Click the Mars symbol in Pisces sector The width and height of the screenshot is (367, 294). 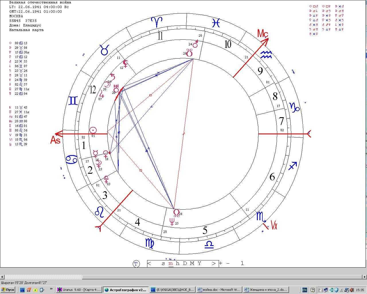click(x=196, y=44)
